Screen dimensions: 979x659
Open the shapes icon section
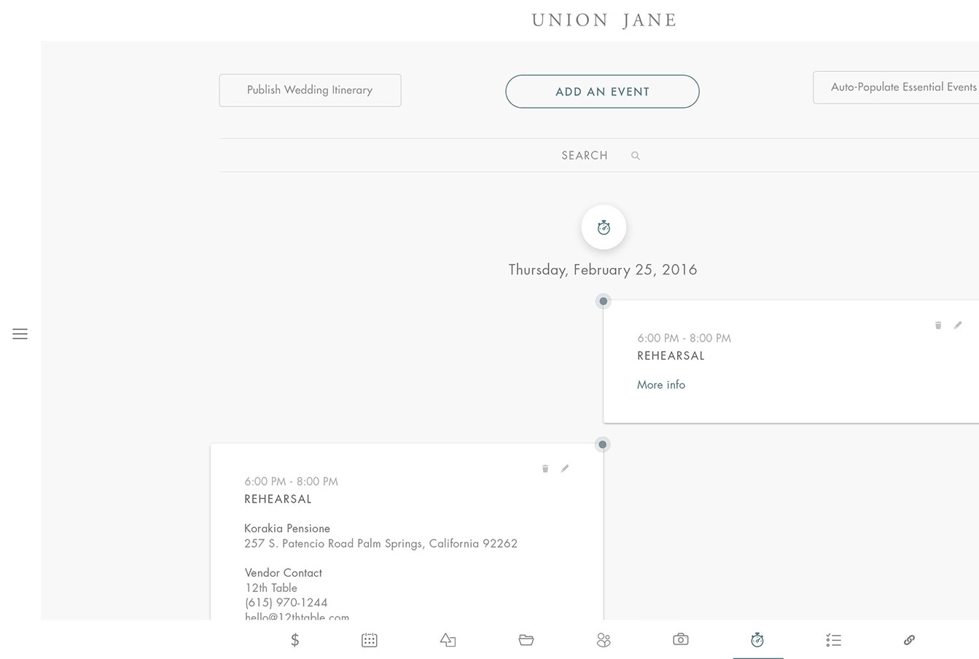pos(448,640)
